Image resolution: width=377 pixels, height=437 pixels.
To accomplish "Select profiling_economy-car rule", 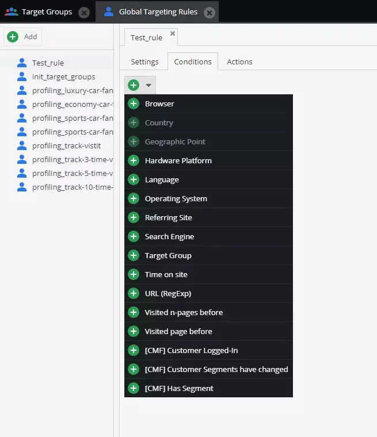I will click(x=56, y=104).
